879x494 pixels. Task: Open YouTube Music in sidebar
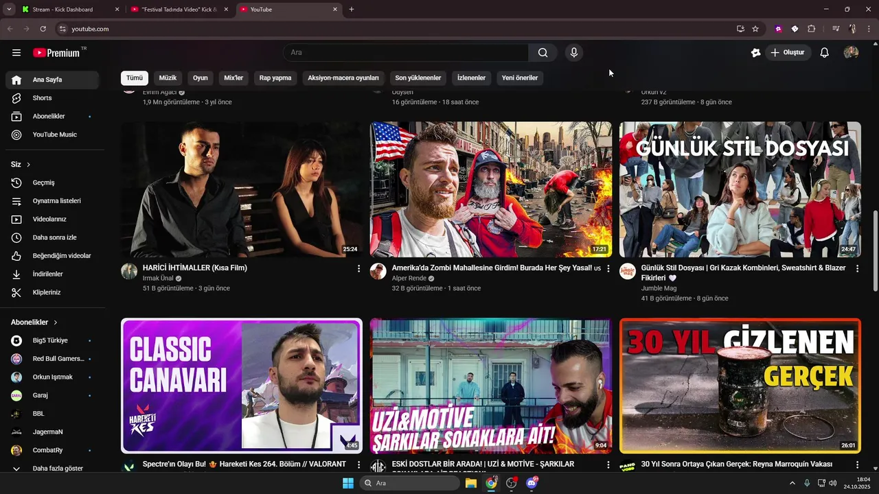(x=52, y=134)
